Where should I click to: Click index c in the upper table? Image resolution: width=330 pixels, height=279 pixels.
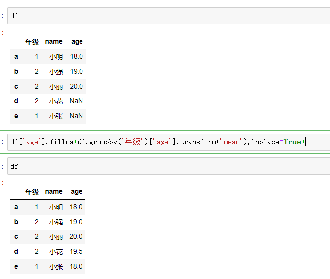tap(16, 87)
